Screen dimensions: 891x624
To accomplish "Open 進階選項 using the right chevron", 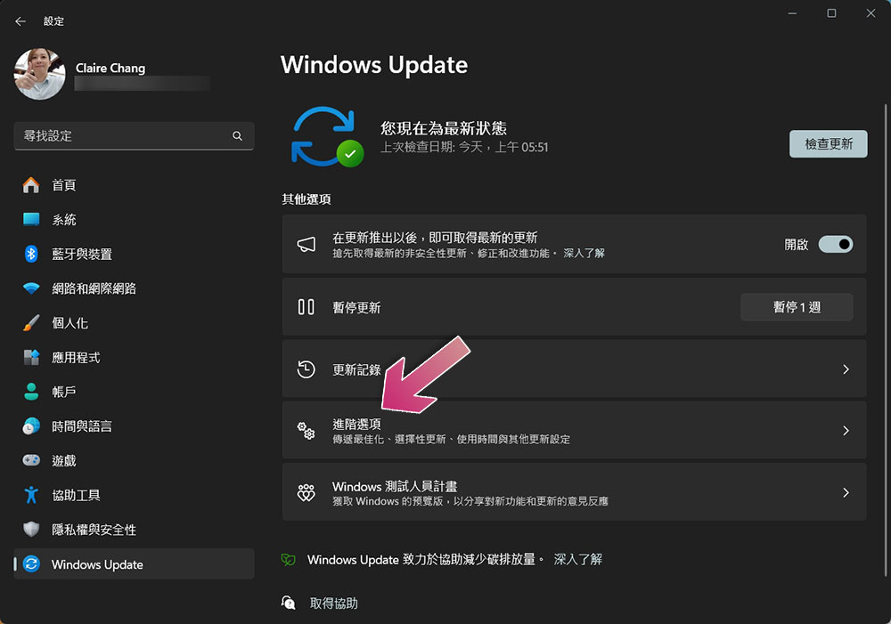I will pyautogui.click(x=846, y=431).
